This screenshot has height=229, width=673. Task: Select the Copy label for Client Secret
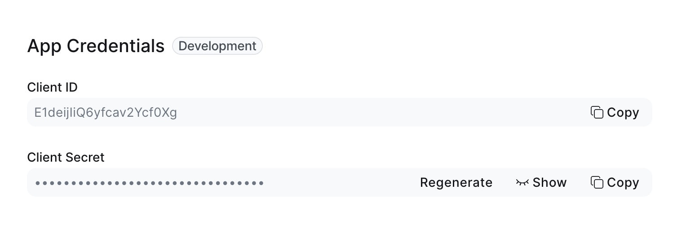pyautogui.click(x=623, y=182)
